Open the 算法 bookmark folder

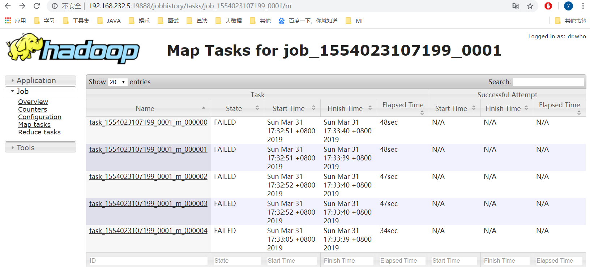197,21
